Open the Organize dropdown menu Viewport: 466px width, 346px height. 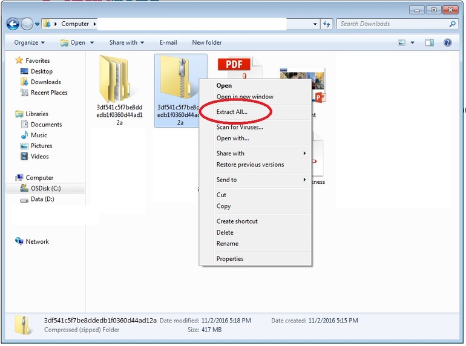point(30,42)
